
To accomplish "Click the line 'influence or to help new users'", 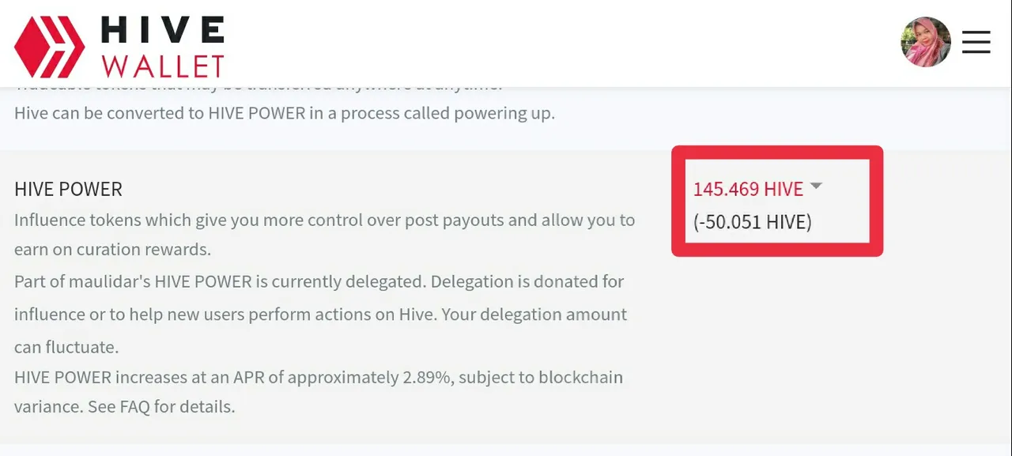I will coord(320,315).
